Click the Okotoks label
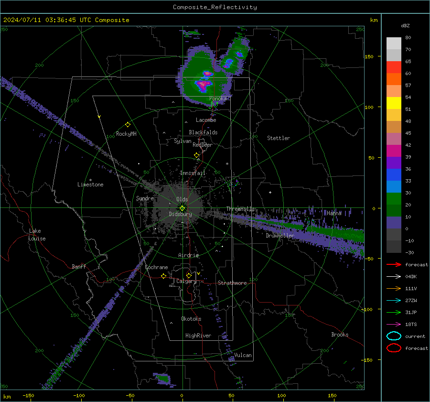This screenshot has width=430, height=402. 191,318
